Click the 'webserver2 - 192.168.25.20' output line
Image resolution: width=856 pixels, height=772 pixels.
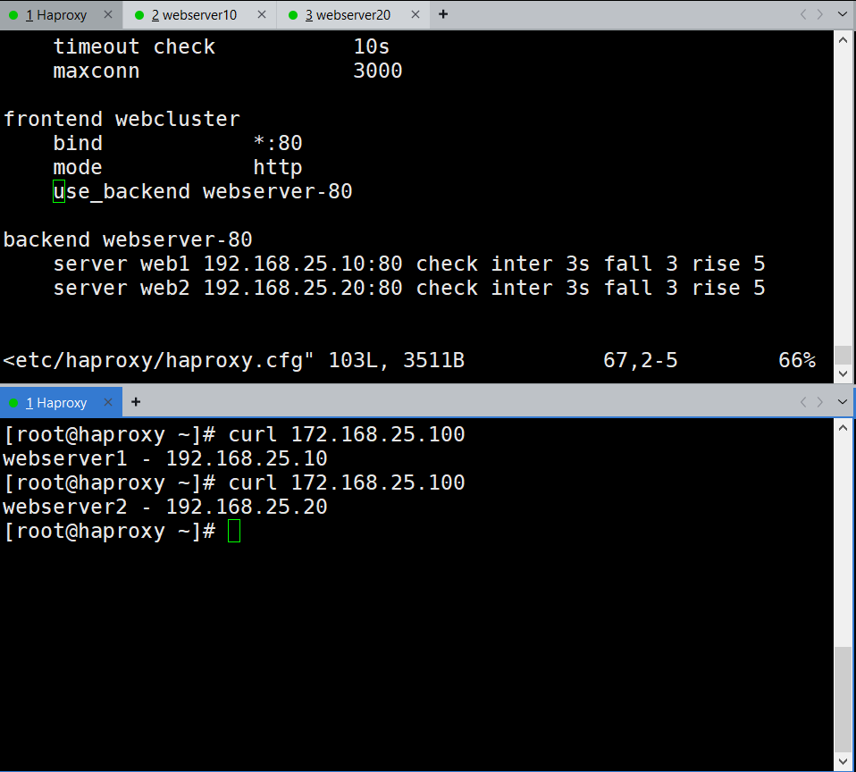165,507
